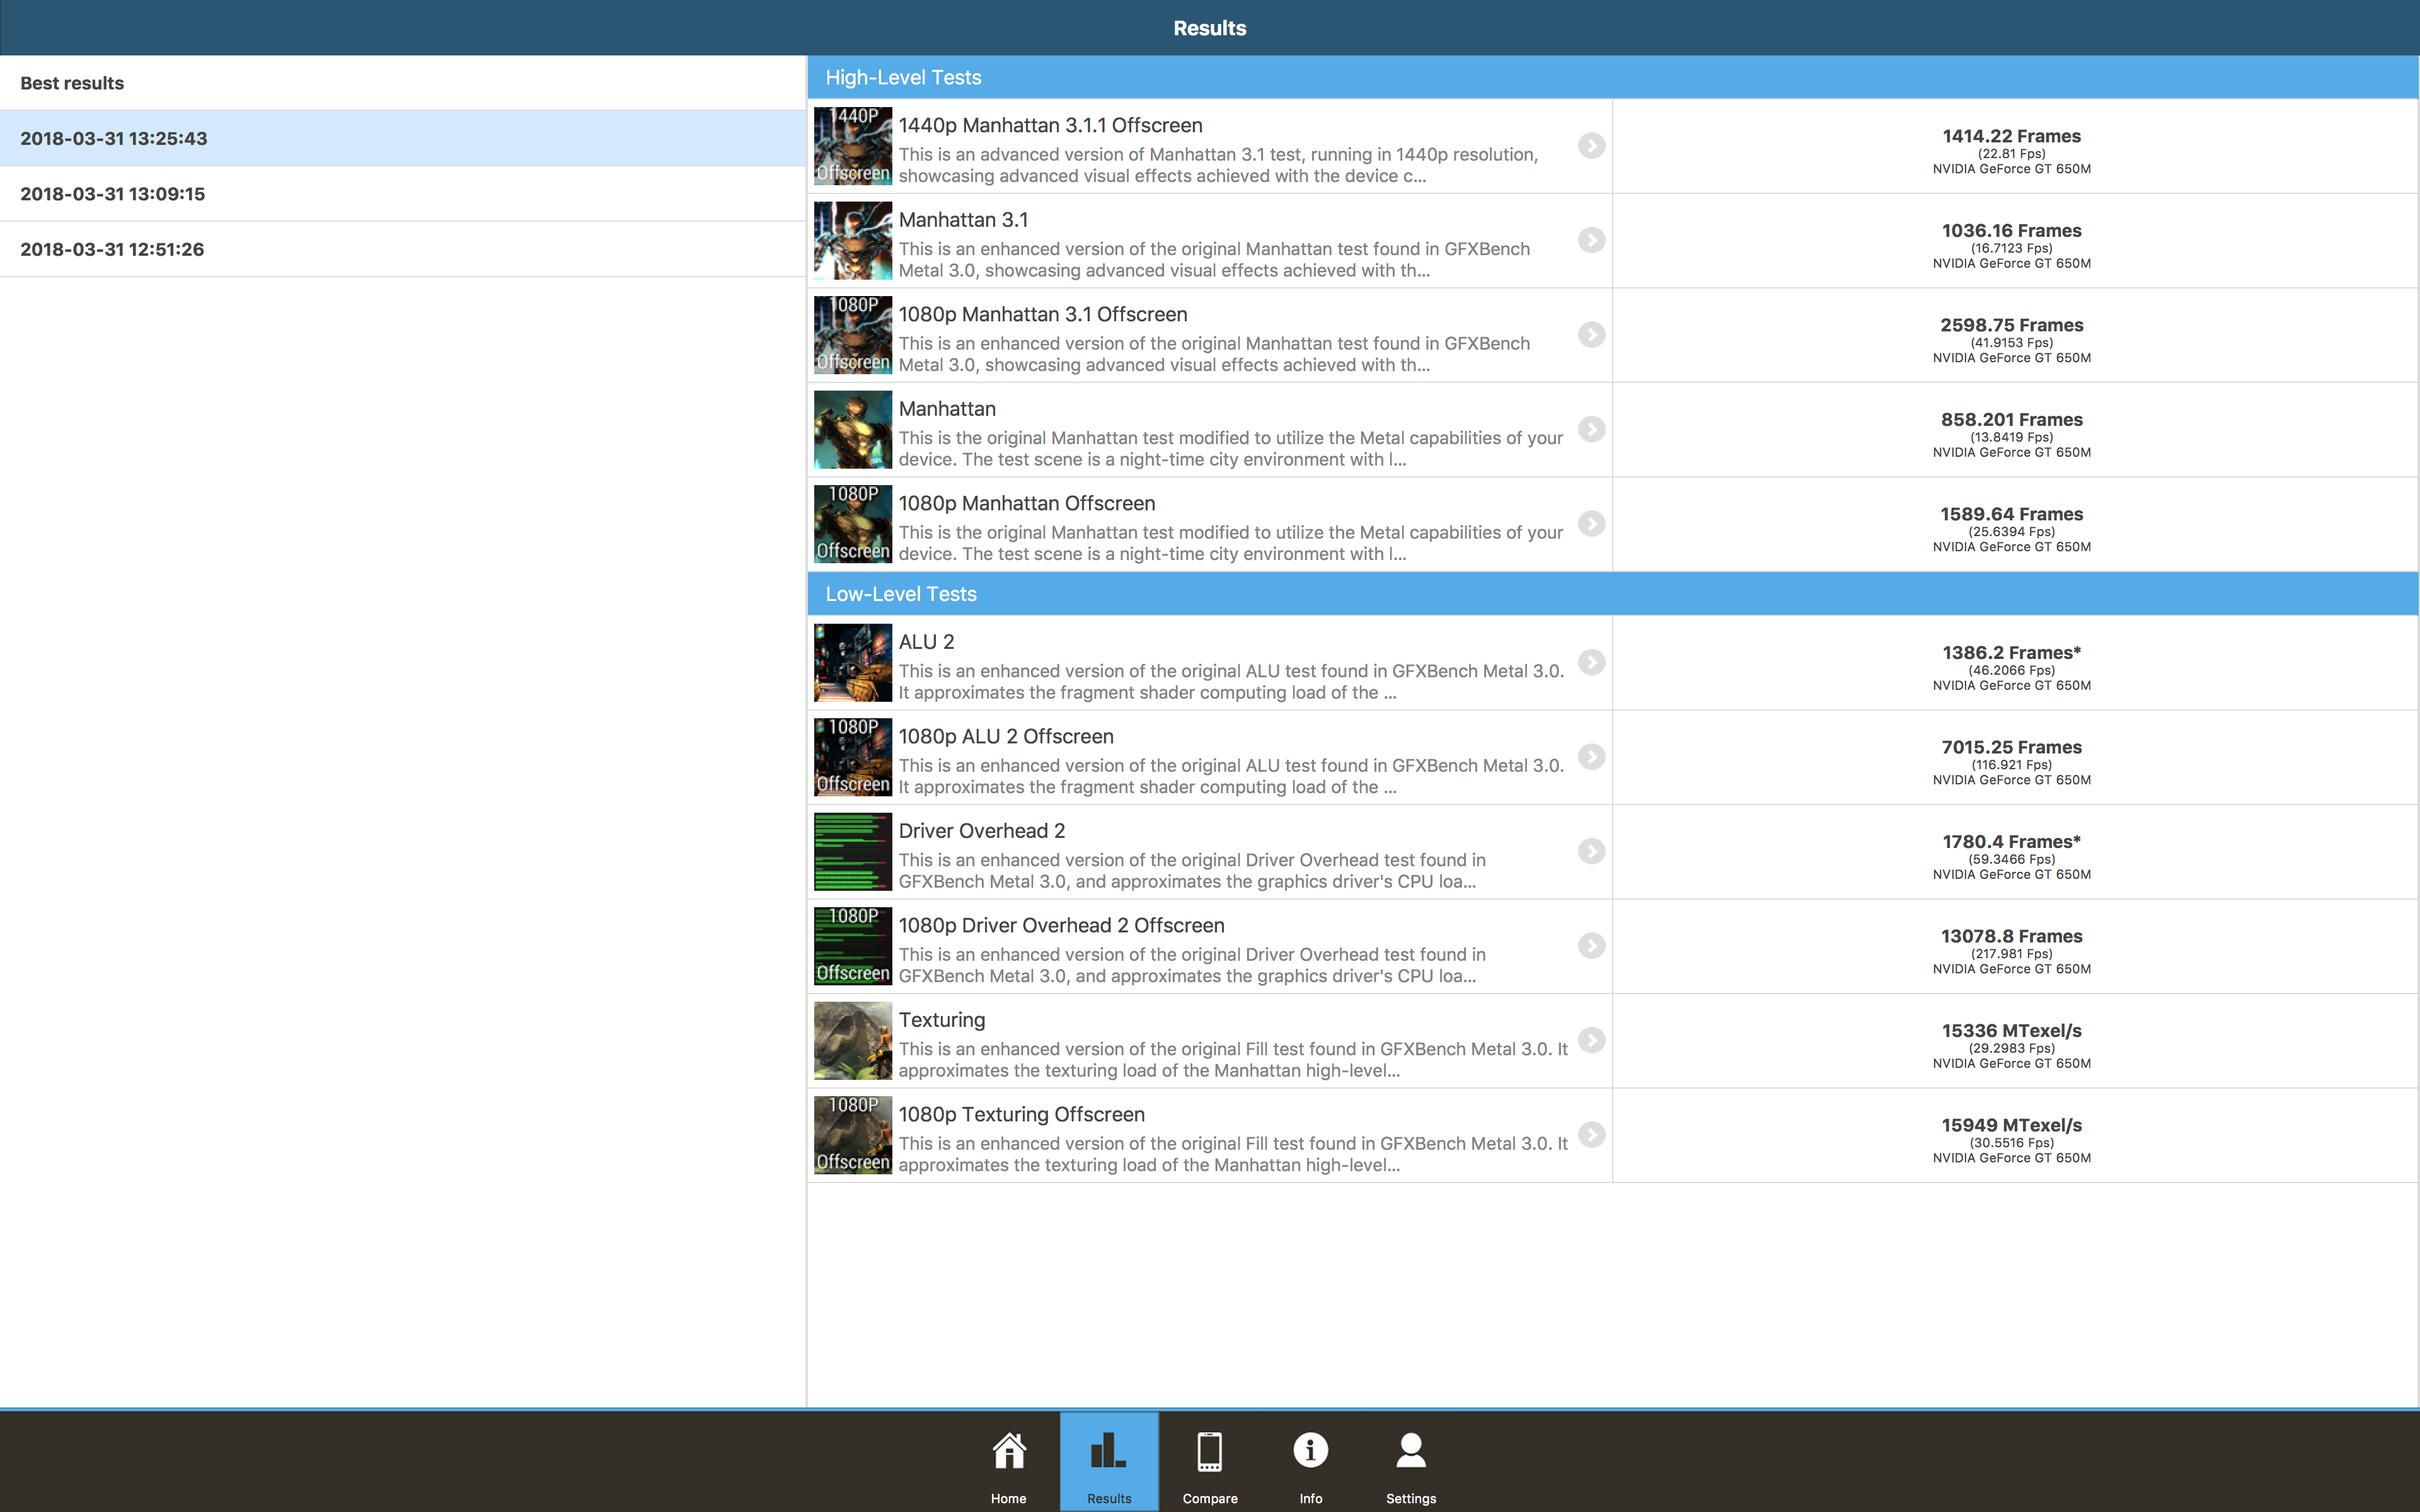
Task: Click the Manhattan test 858.201 Frames result
Action: click(2011, 420)
